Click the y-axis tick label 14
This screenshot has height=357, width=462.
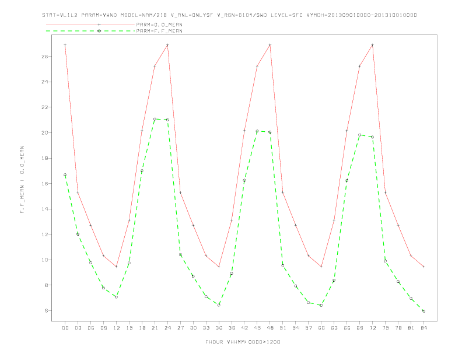pyautogui.click(x=45, y=209)
